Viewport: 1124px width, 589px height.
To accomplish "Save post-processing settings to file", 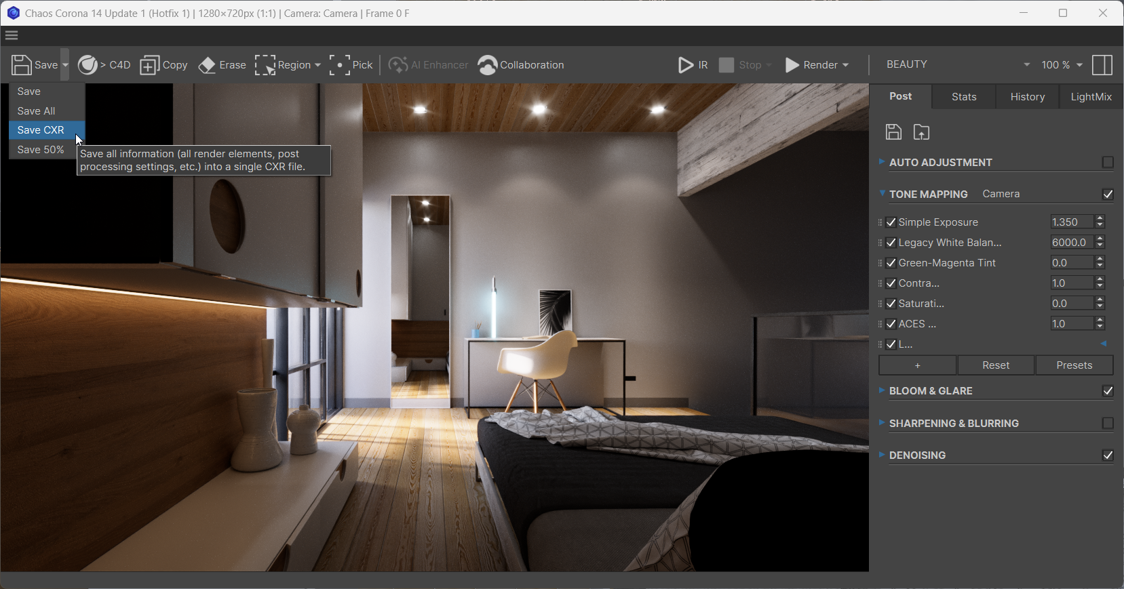I will [x=893, y=132].
